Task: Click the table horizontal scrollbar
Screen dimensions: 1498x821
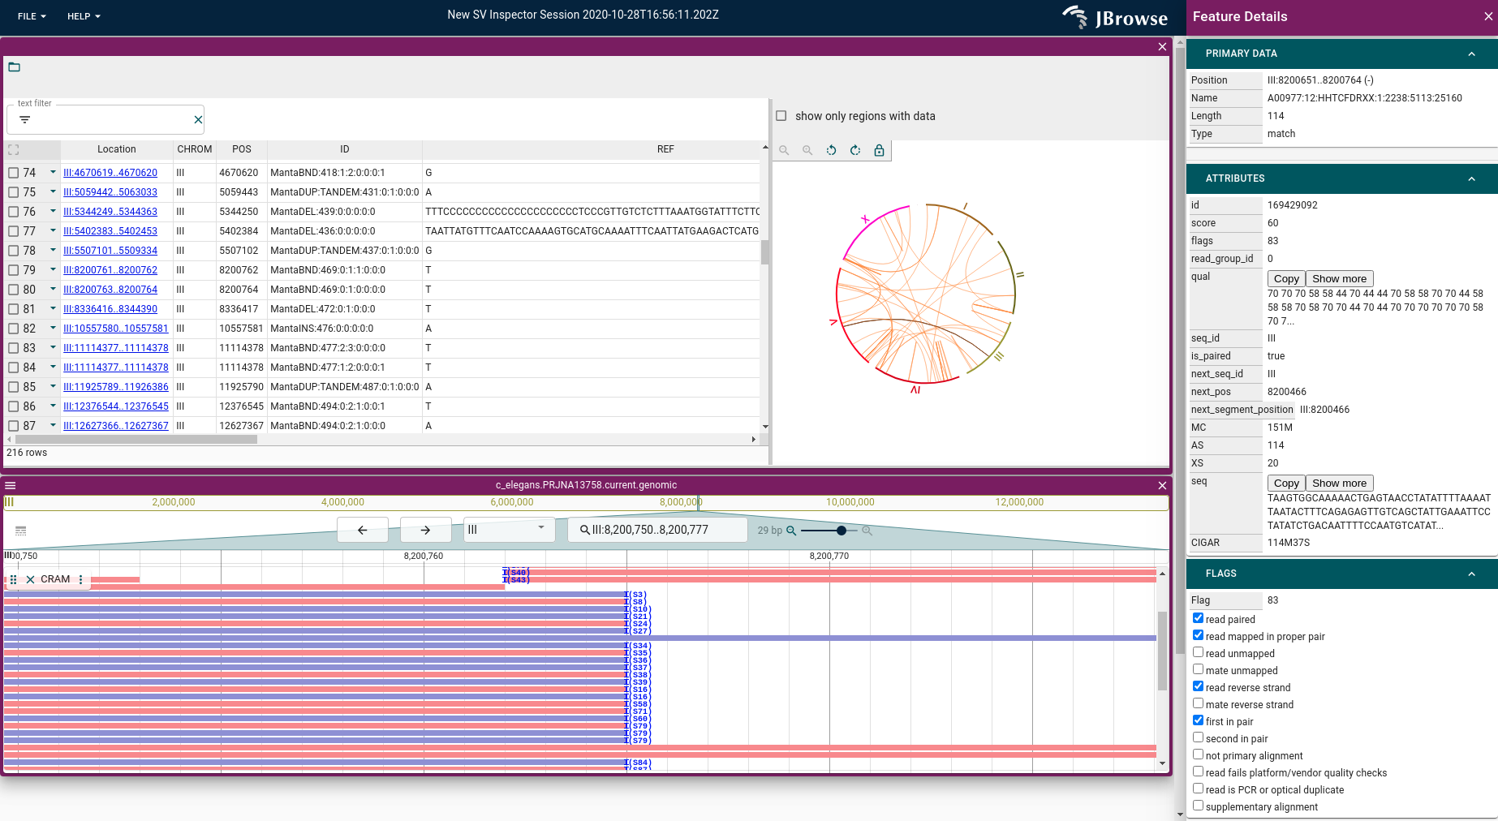Action: (135, 439)
